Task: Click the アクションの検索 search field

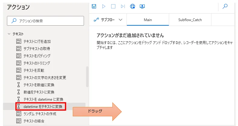Action: point(45,21)
